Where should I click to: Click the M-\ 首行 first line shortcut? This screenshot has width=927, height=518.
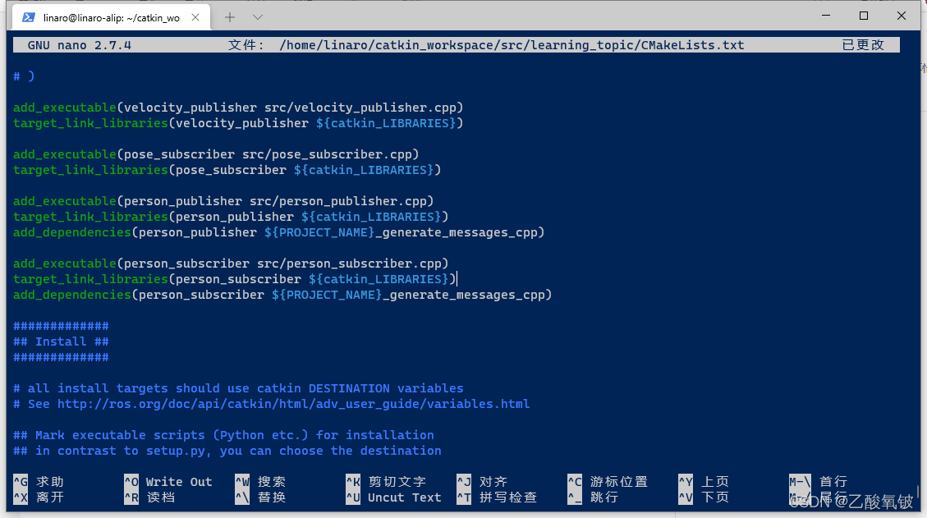819,481
